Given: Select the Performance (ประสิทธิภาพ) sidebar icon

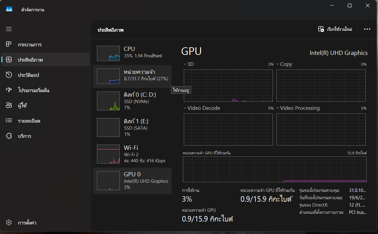Looking at the screenshot, I should 9,60.
